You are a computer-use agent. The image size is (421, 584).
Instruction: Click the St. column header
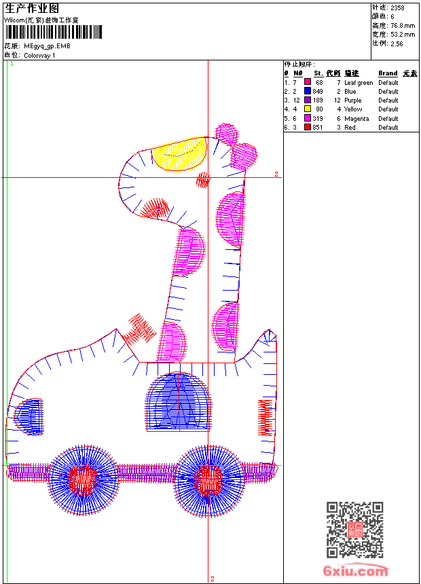tap(318, 73)
